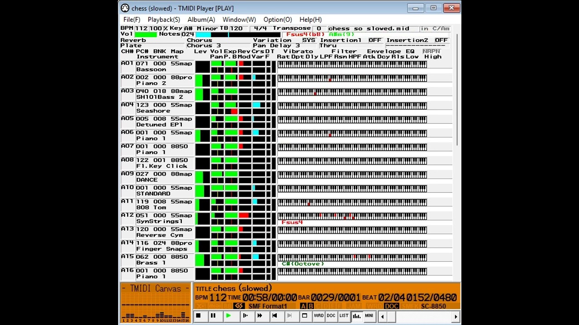Click the A15 channel piano keyboard
The image size is (579, 325).
pyautogui.click(x=352, y=258)
